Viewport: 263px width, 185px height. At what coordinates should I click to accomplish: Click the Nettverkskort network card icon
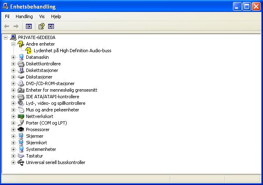[21, 116]
